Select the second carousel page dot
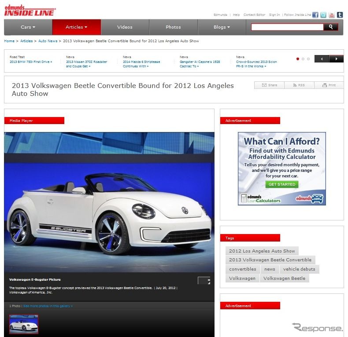This screenshot has width=348, height=337. (303, 59)
